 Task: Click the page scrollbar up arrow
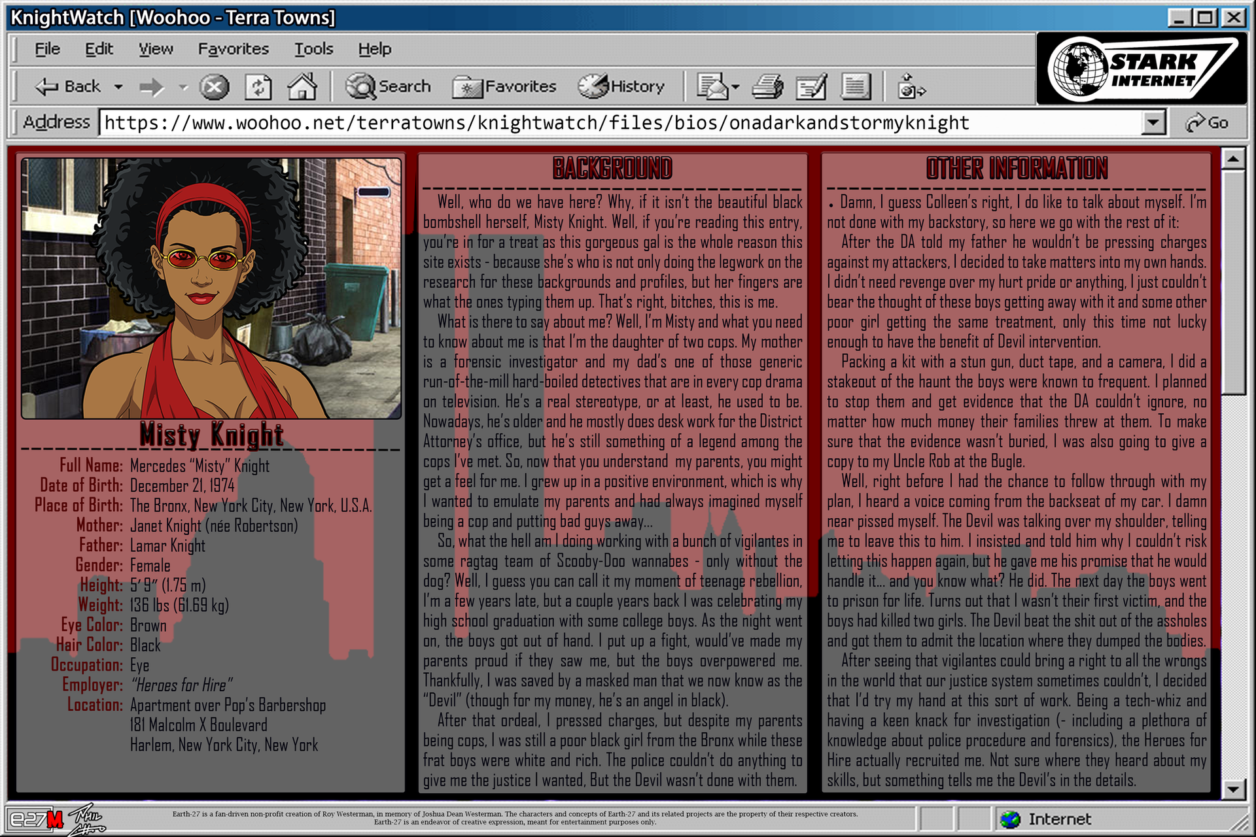point(1233,158)
